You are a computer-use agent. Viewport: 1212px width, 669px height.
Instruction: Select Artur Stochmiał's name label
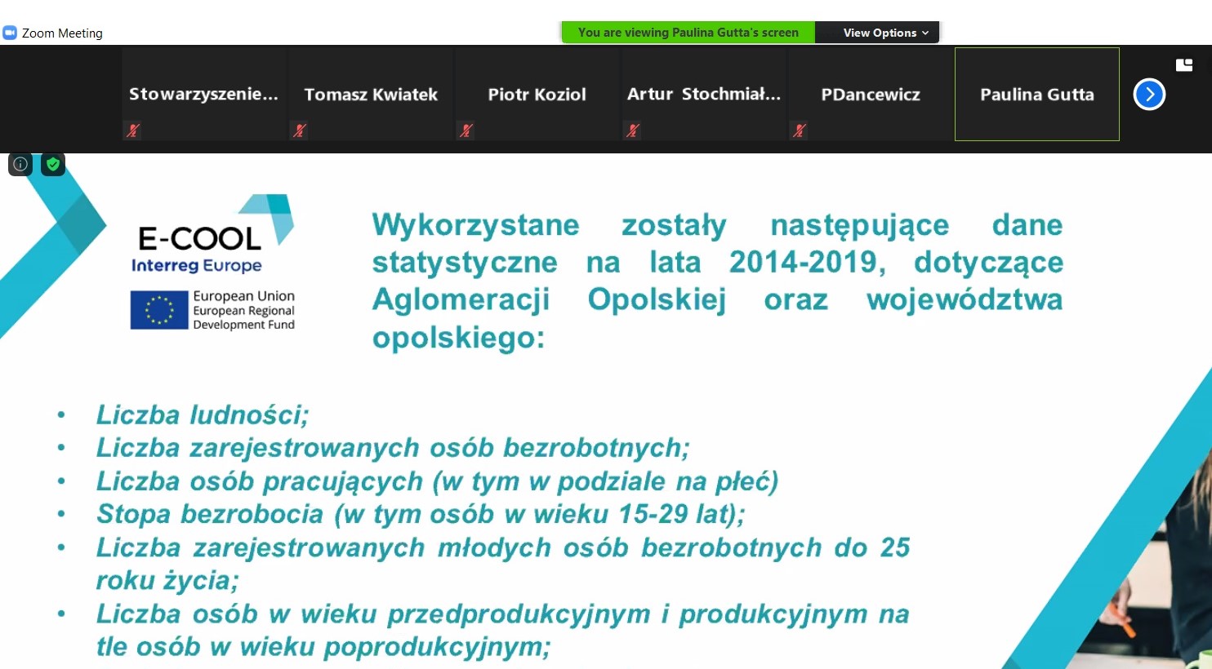pyautogui.click(x=703, y=95)
